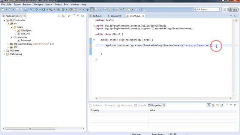Toggle Show Whitespace Characters in toolbar
Image resolution: width=240 pixels, height=135 pixels.
pos(105,9)
